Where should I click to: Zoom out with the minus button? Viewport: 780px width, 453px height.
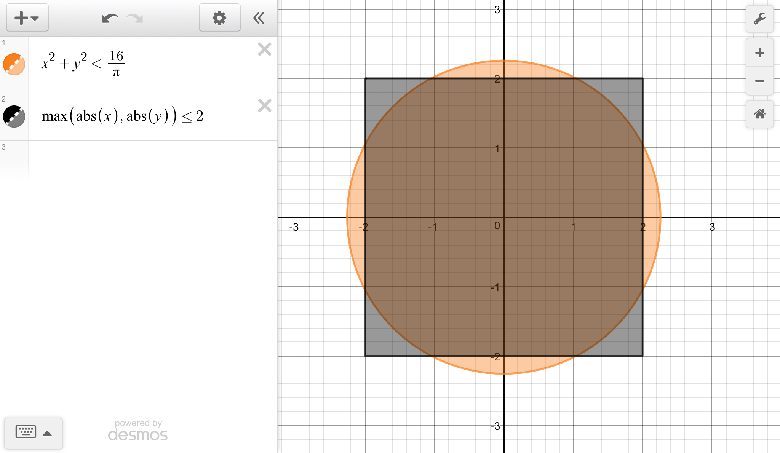[x=759, y=81]
